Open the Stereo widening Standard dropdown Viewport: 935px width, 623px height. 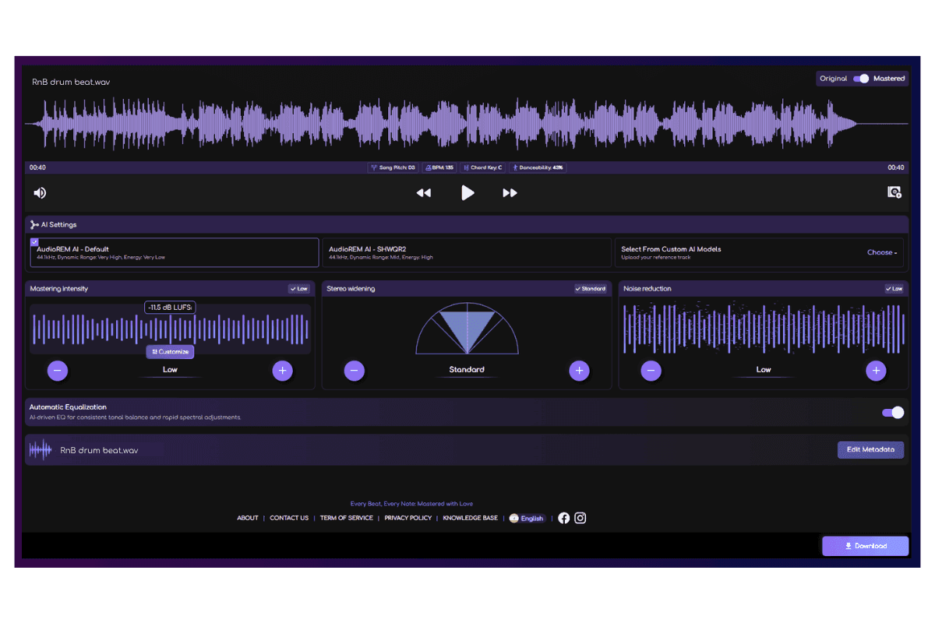coord(591,289)
